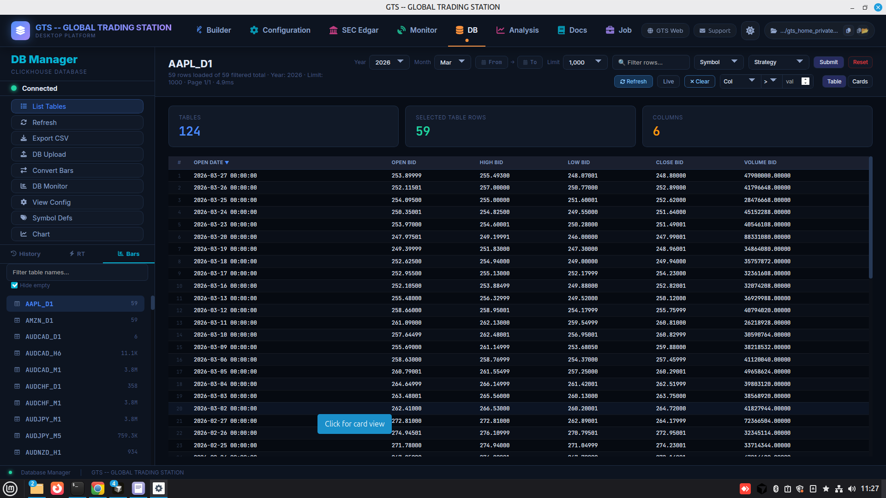This screenshot has height=498, width=886.
Task: Click the AMZN_D1 table grid icon
Action: click(17, 320)
